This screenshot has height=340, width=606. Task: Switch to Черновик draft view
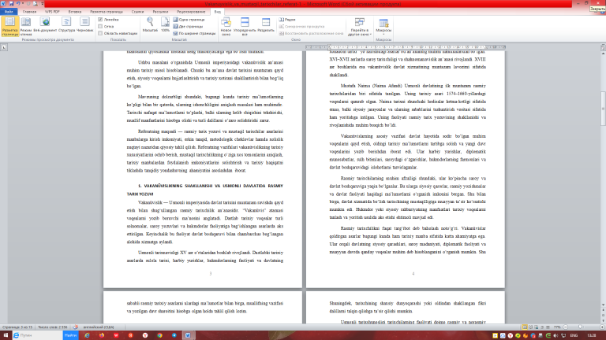point(84,24)
